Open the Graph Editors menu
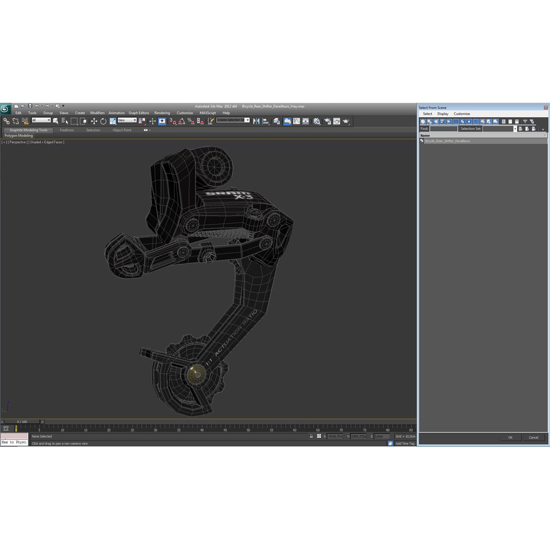 tap(139, 113)
